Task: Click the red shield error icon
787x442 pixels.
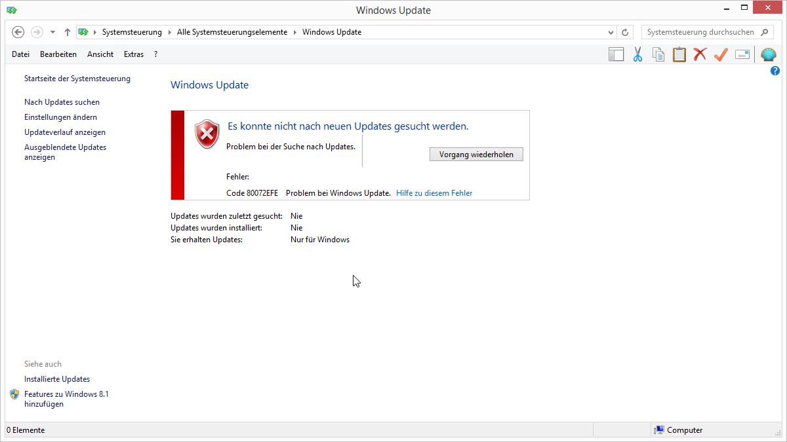Action: [207, 134]
